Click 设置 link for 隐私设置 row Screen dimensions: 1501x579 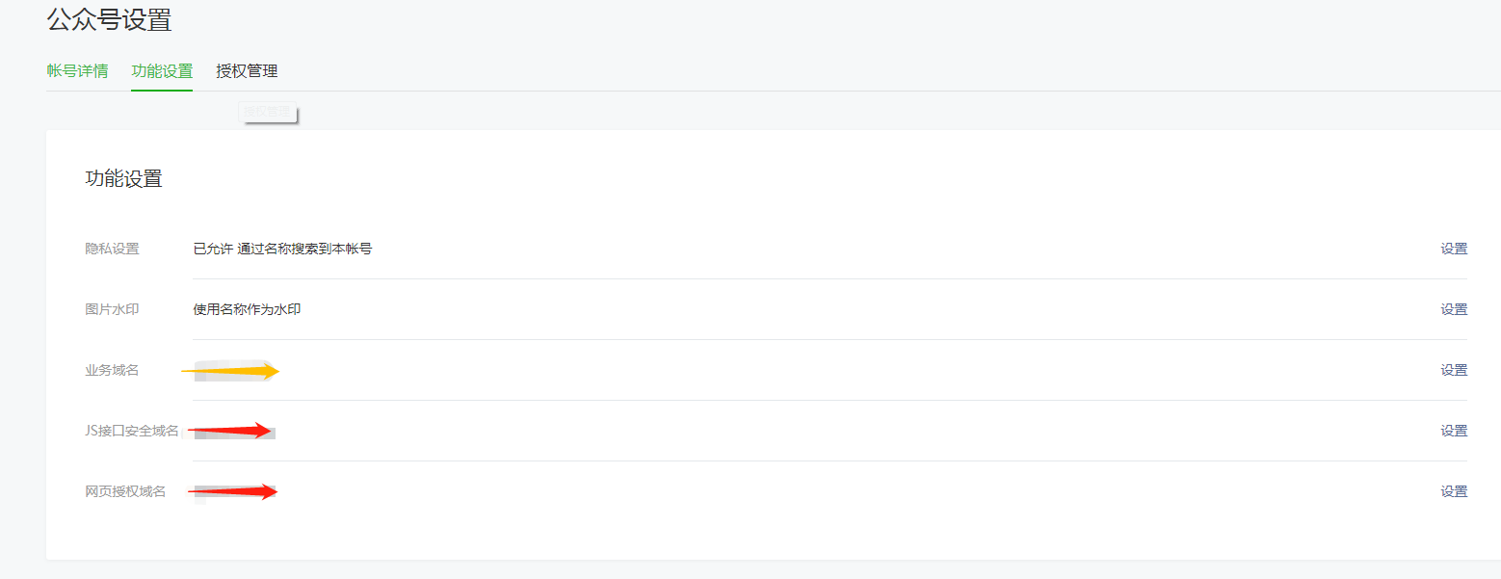click(x=1454, y=249)
